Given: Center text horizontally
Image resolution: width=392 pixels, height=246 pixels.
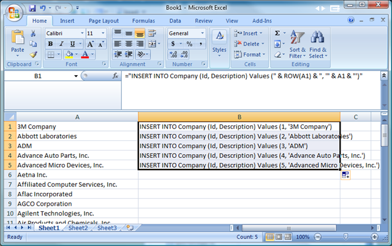Looking at the screenshot, I should tap(129, 44).
